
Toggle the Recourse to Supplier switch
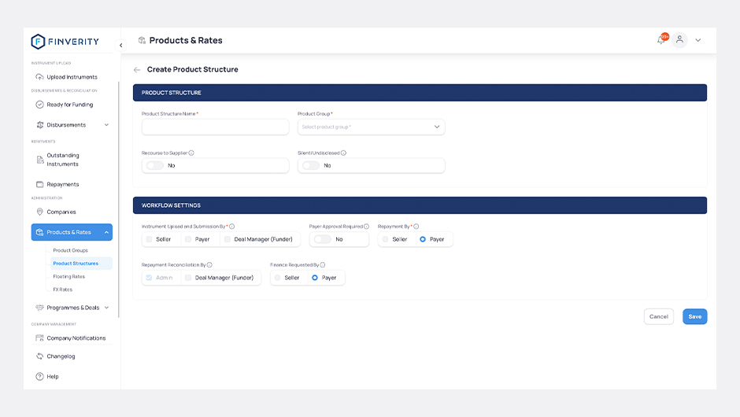(x=155, y=165)
